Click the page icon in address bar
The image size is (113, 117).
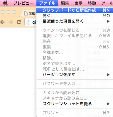coord(28,22)
